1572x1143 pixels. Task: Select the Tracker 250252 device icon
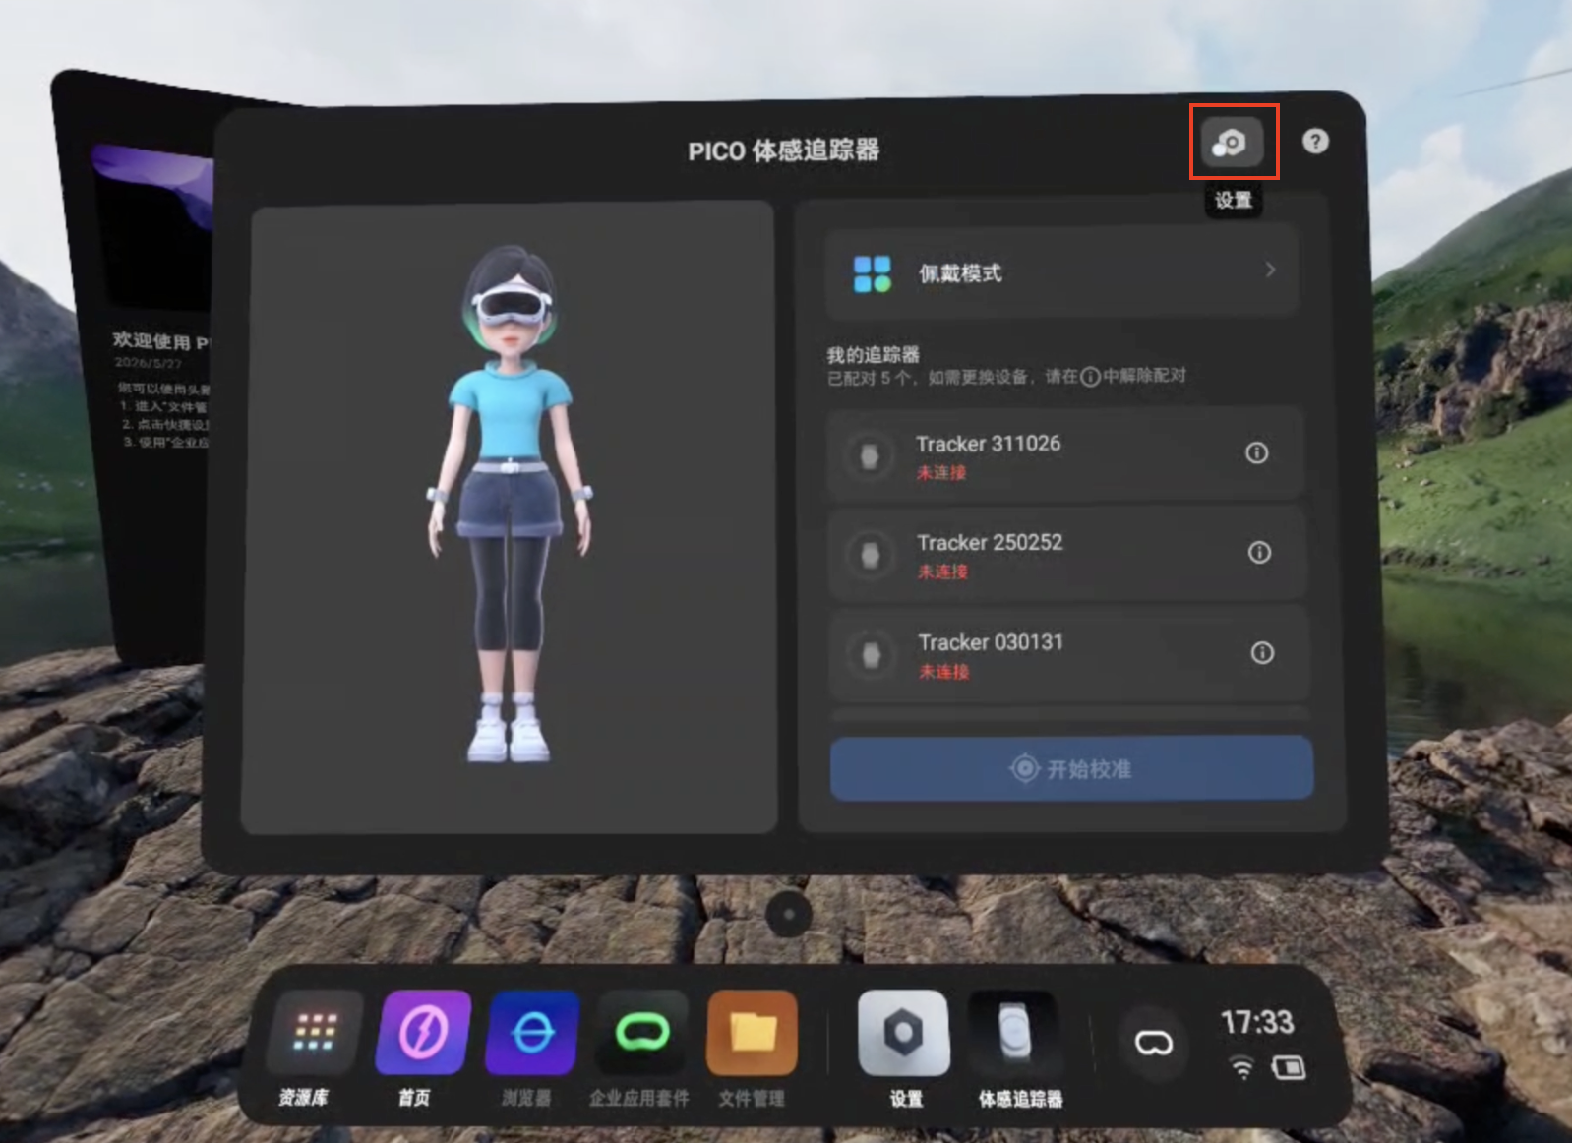(871, 556)
